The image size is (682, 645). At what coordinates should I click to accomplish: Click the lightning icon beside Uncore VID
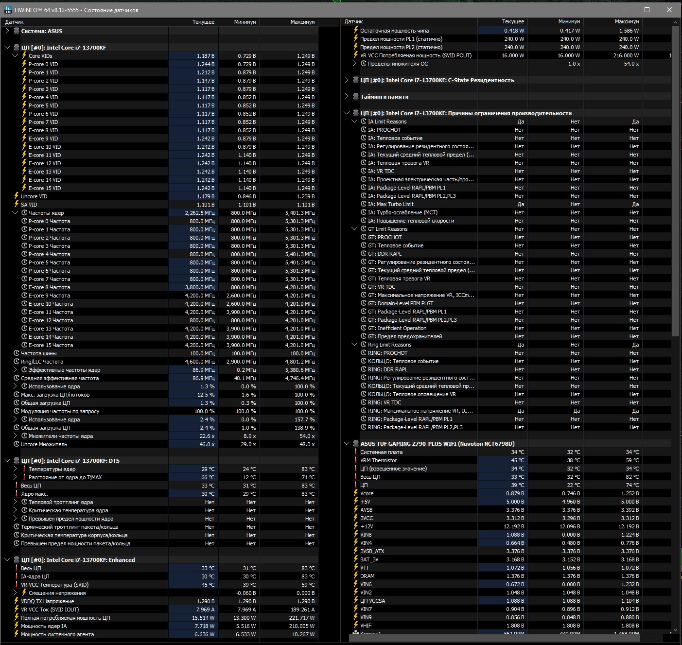point(17,196)
